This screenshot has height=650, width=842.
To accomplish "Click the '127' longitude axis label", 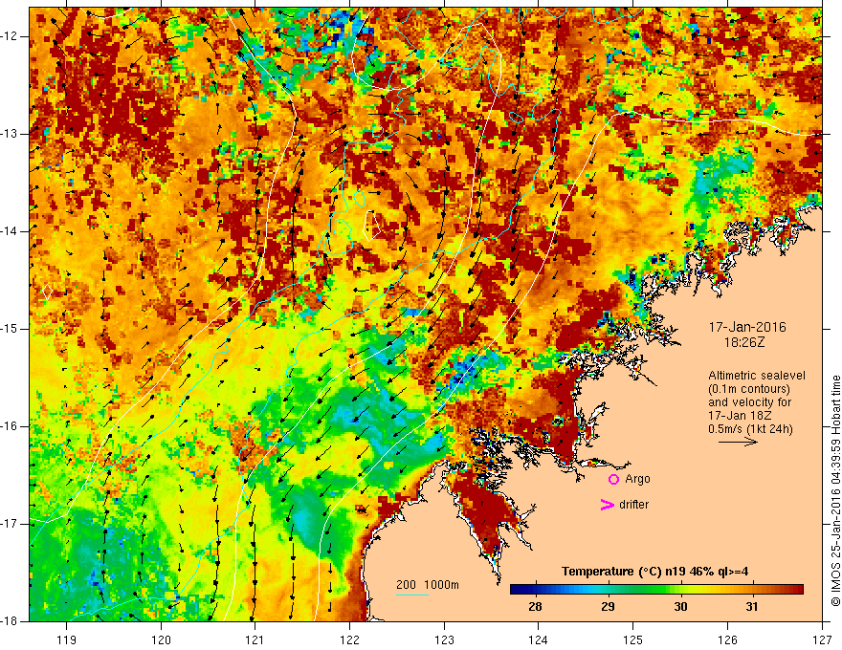I will [x=822, y=639].
